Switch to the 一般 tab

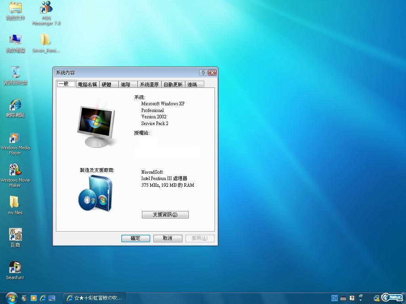tap(66, 84)
